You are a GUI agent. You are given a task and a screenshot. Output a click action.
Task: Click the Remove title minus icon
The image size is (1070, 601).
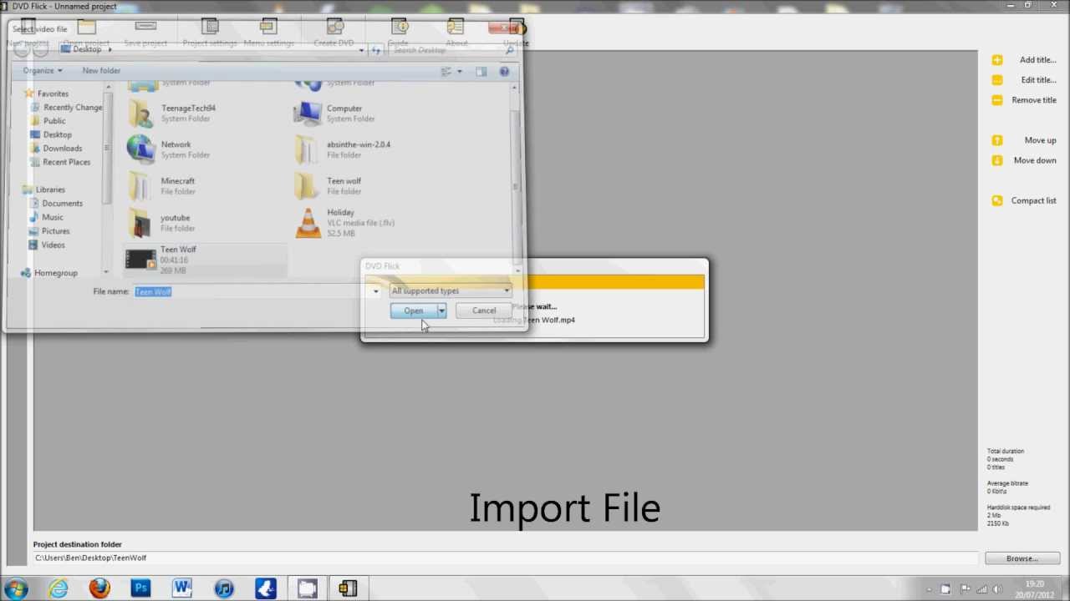[x=996, y=100]
